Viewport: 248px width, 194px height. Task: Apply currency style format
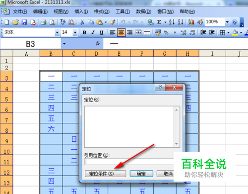pos(158,32)
